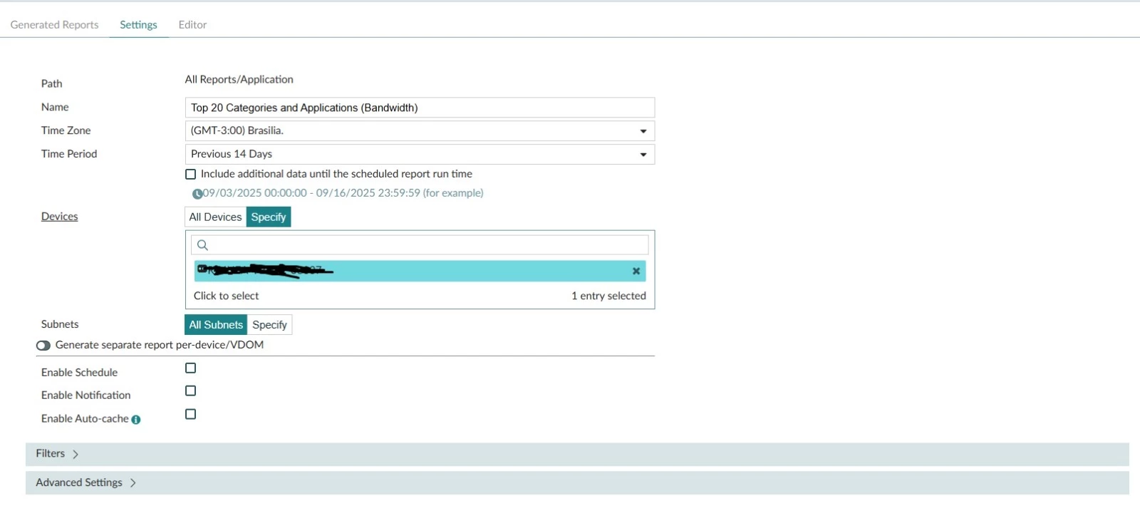
Task: Click the selected device entry row
Action: point(420,271)
